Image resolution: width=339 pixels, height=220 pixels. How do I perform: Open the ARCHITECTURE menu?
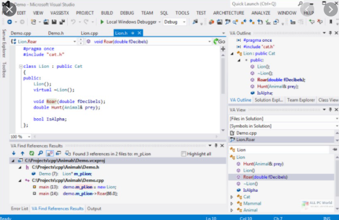229,13
